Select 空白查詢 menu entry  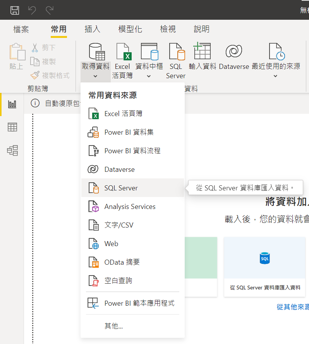click(x=132, y=281)
